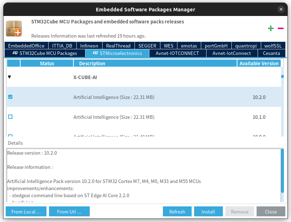This screenshot has height=222, width=291.
Task: Click the Remove button
Action: click(240, 211)
